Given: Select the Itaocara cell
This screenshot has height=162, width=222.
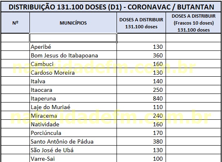Looking at the screenshot, I should pos(73,90).
